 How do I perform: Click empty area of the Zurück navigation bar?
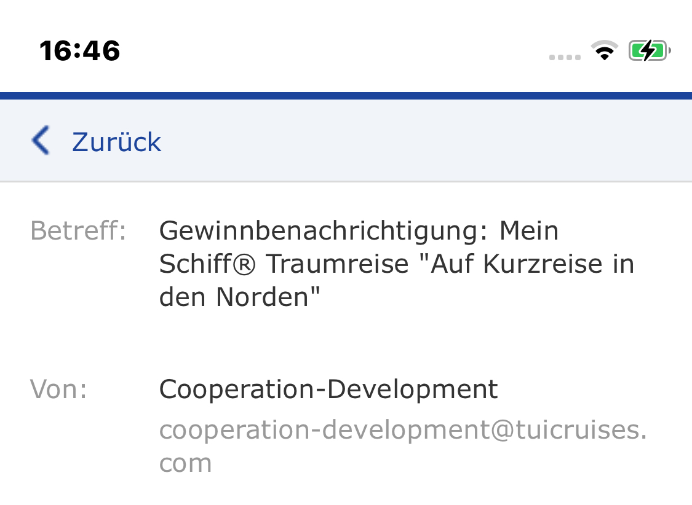[x=431, y=141]
